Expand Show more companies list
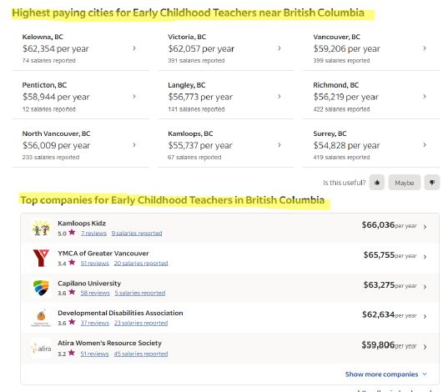The width and height of the screenshot is (448, 392). [385, 374]
